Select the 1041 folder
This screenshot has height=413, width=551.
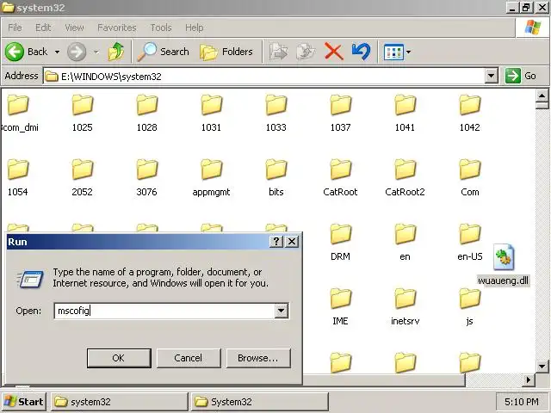pyautogui.click(x=405, y=113)
